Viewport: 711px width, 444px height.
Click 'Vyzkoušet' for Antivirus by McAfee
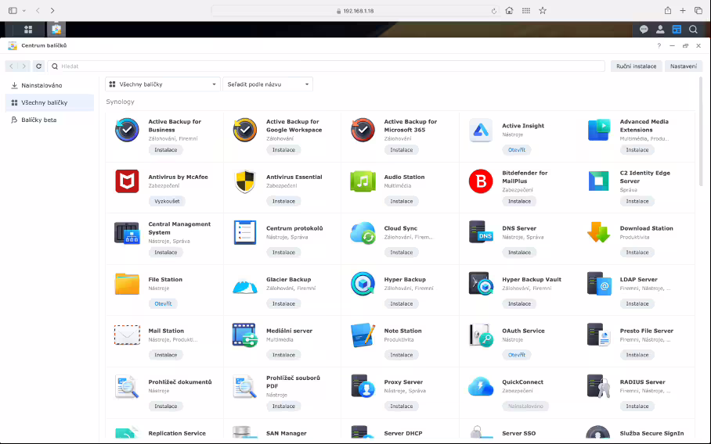click(x=167, y=201)
